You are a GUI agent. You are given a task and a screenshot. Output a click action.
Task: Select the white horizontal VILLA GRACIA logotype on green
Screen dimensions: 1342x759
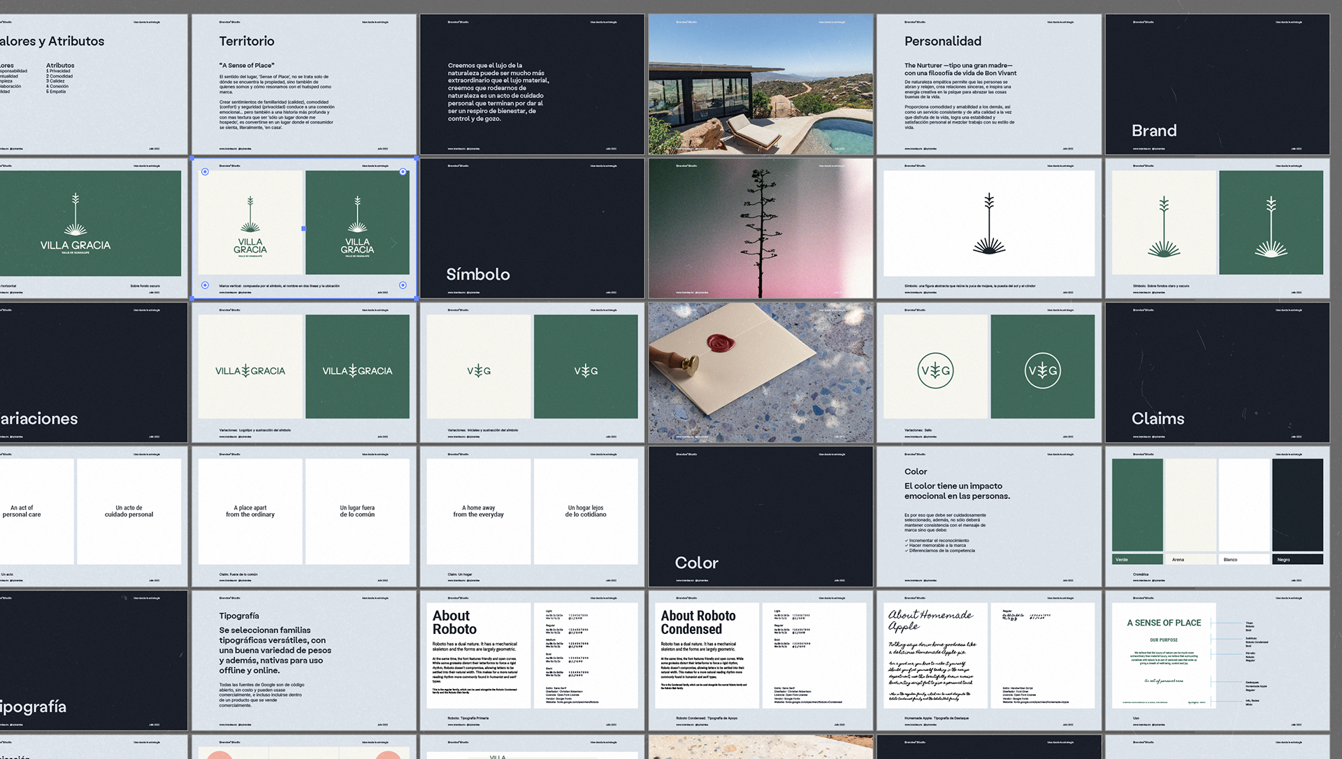pyautogui.click(x=357, y=370)
